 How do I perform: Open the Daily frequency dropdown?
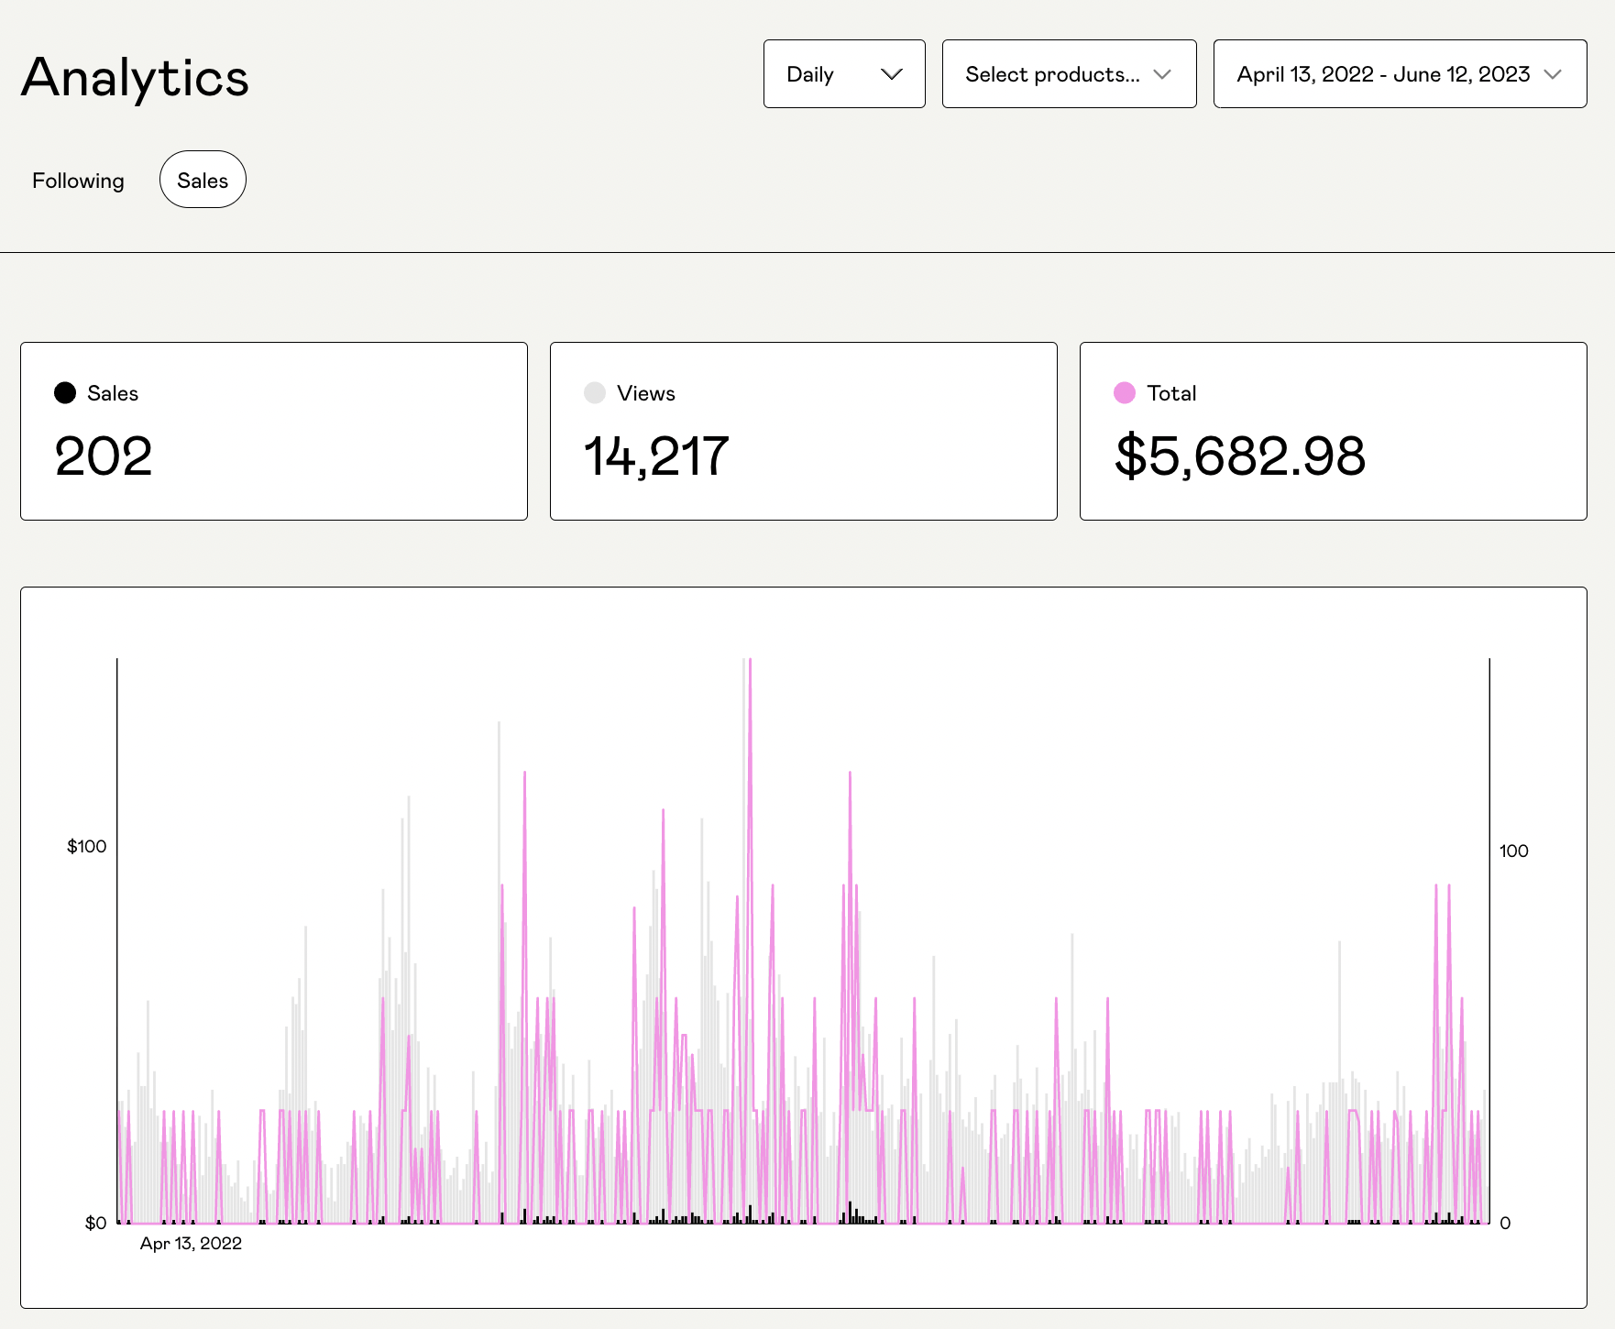[x=842, y=74]
